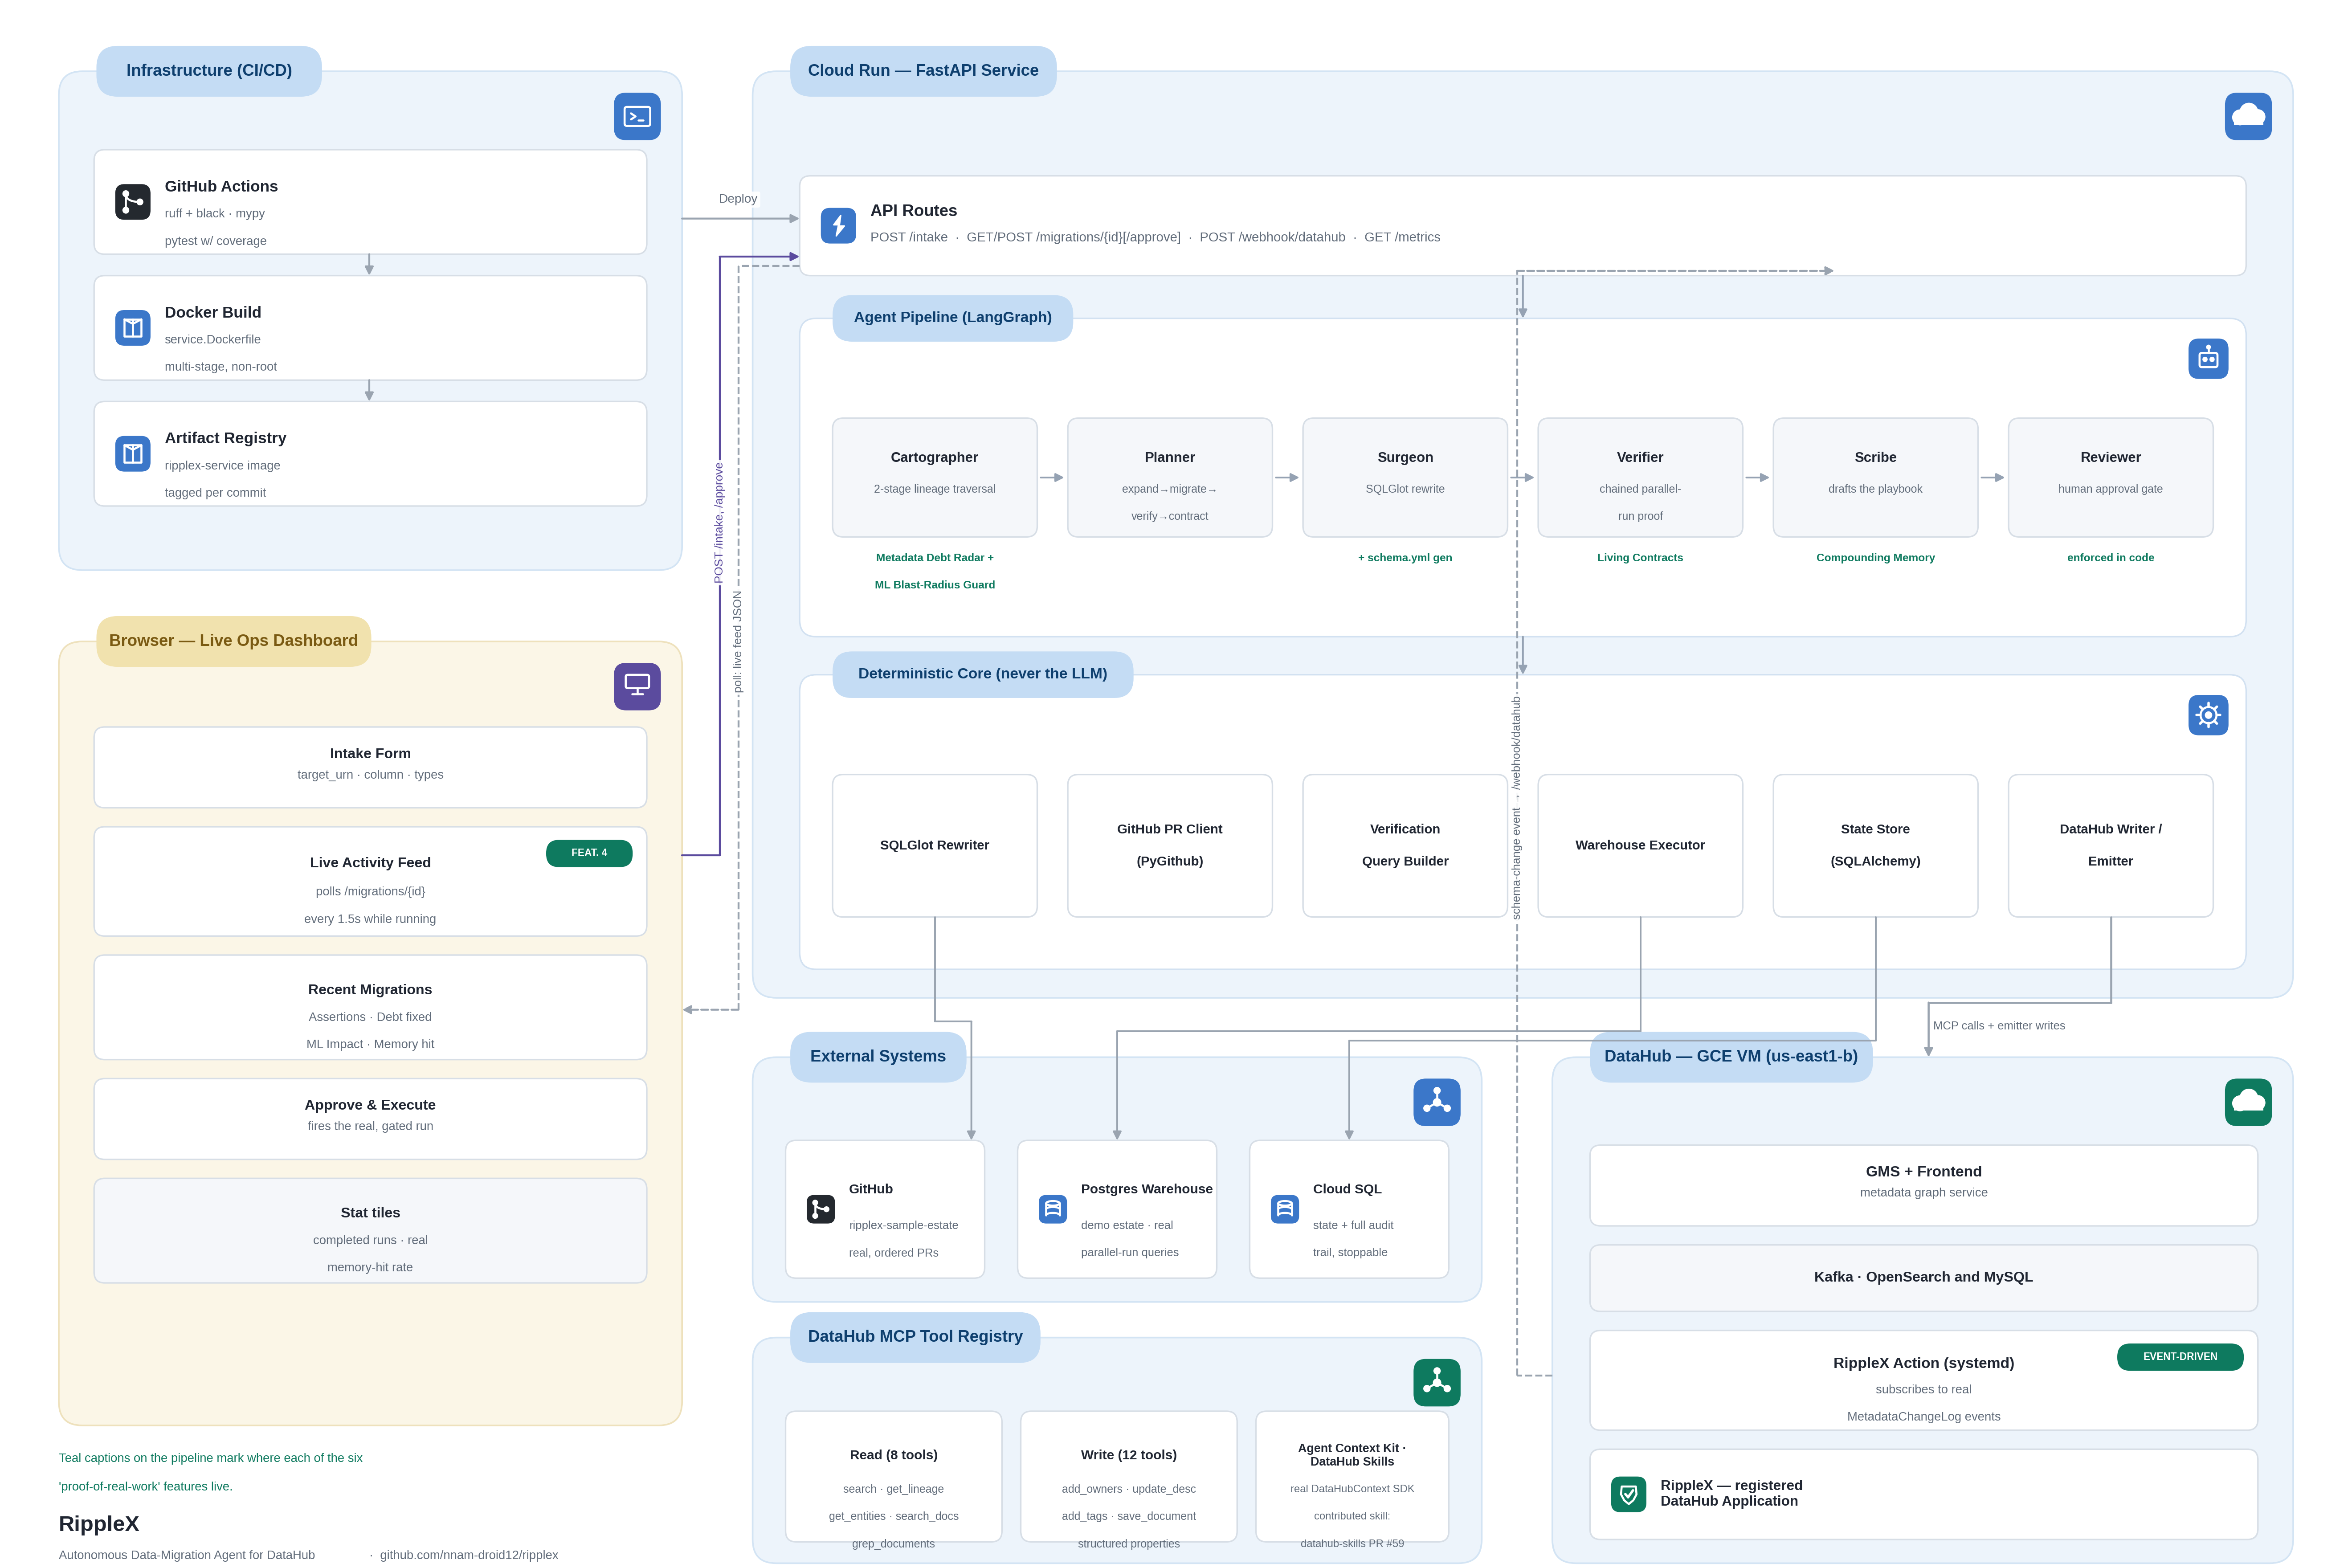
Task: Click the lightning bolt API Routes icon
Action: click(839, 226)
